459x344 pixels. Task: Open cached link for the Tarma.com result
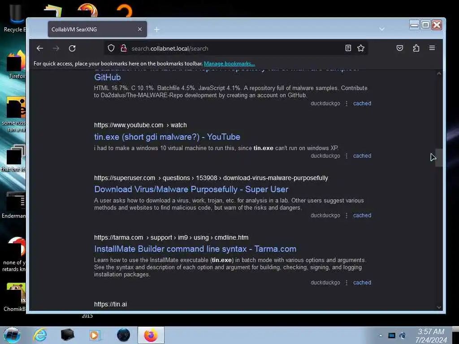(362, 283)
